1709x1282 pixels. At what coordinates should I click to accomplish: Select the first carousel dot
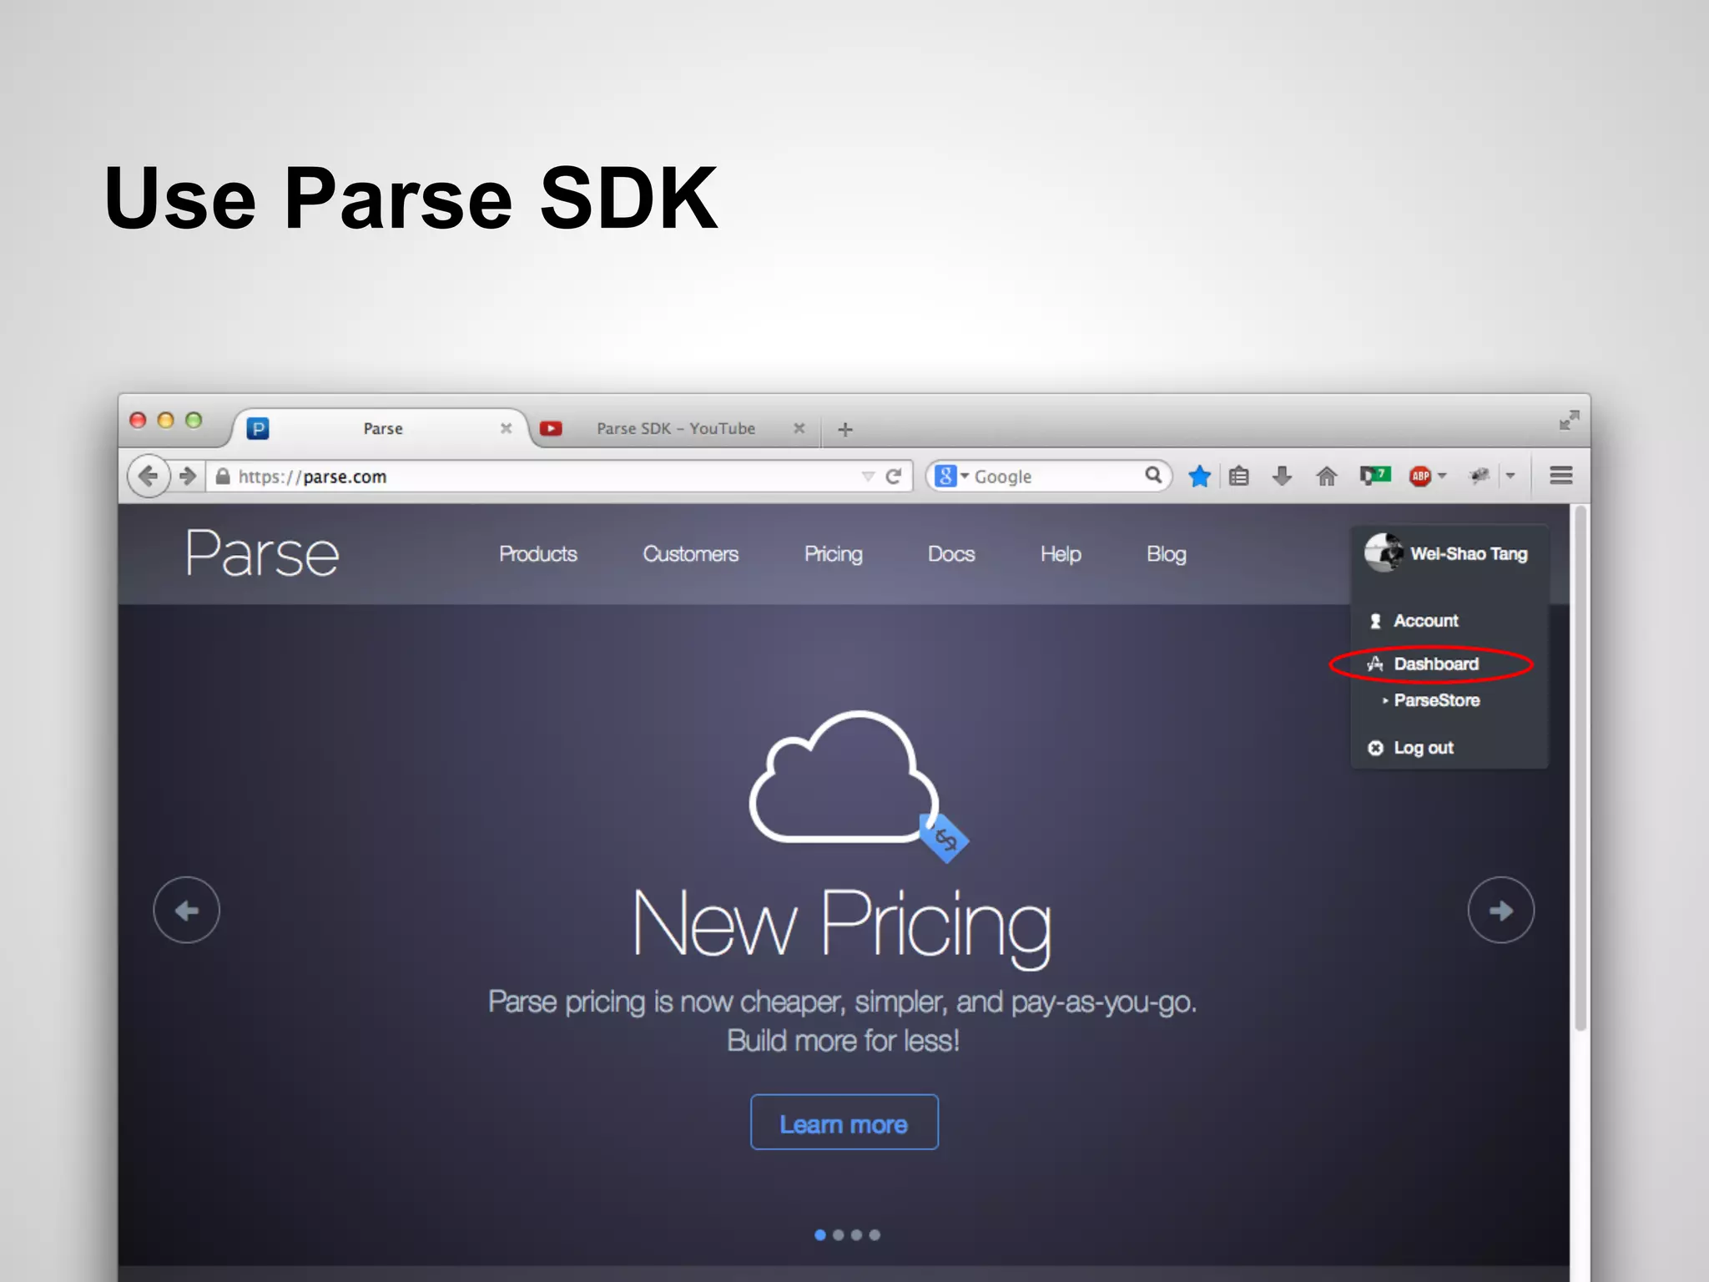(820, 1235)
